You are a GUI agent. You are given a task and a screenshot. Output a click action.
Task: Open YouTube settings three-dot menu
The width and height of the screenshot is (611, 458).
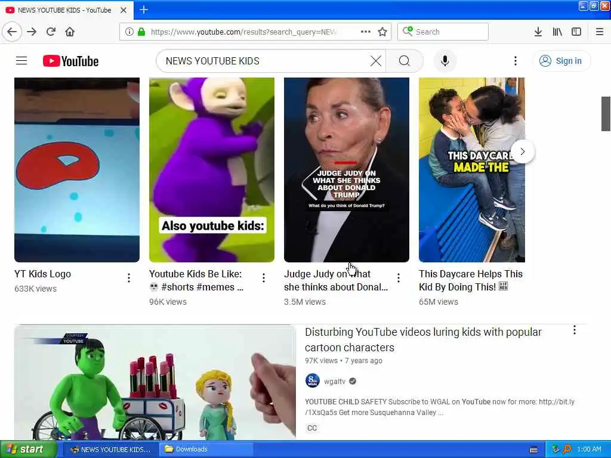(x=515, y=61)
